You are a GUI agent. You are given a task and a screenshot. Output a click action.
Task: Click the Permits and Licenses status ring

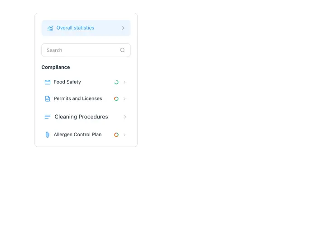point(116,99)
